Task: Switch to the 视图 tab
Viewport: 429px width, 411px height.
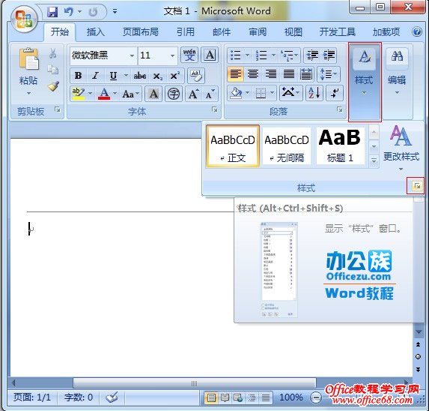Action: click(x=293, y=32)
